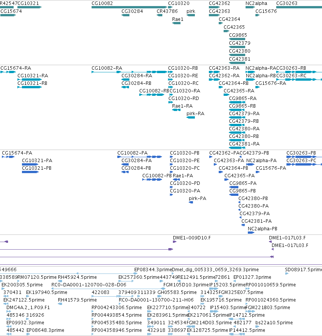Click the CG15674-RA transcript label
The image size is (322, 336).
16,68
